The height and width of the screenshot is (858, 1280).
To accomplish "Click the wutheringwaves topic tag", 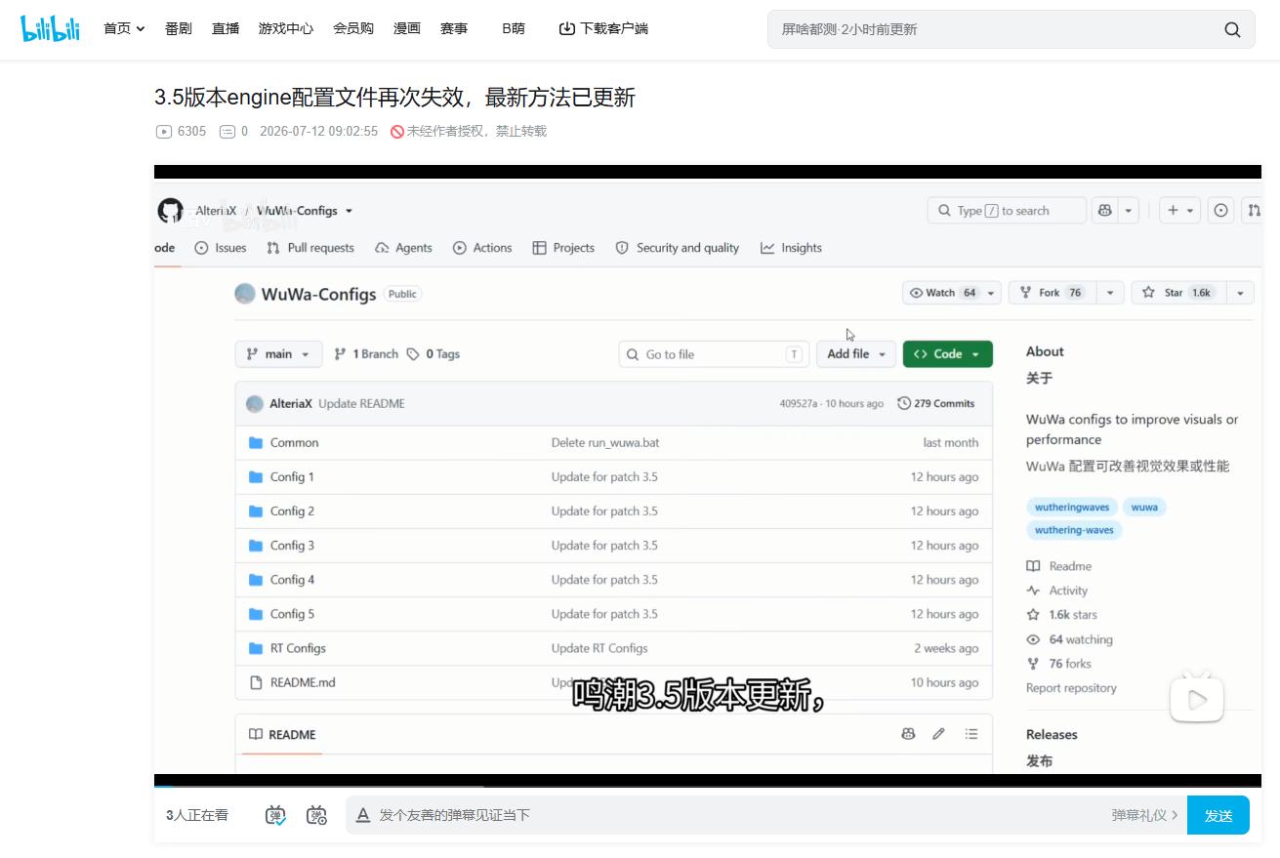I will pyautogui.click(x=1072, y=508).
